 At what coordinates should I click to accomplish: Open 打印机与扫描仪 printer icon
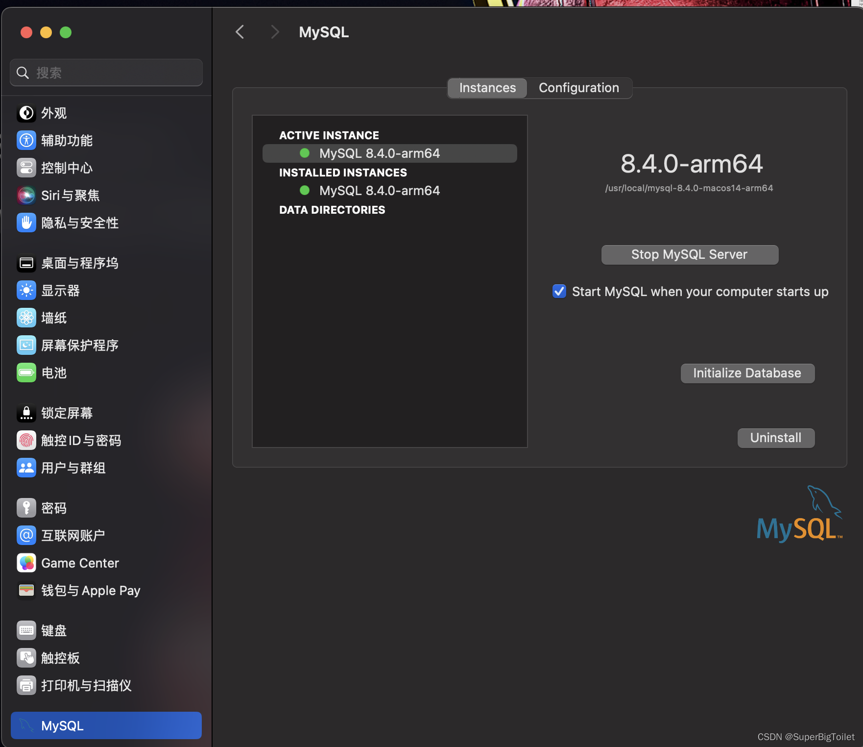pyautogui.click(x=26, y=686)
